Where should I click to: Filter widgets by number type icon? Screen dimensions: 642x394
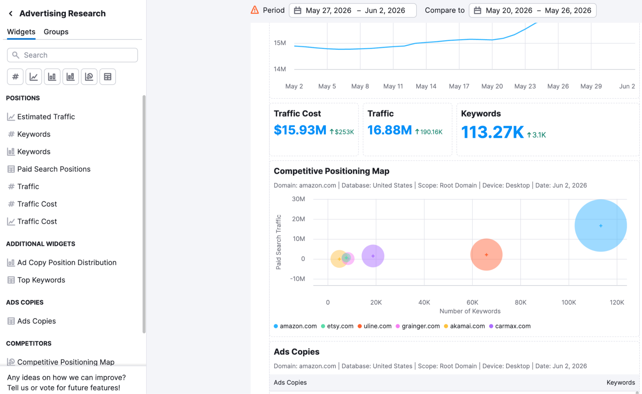(15, 77)
